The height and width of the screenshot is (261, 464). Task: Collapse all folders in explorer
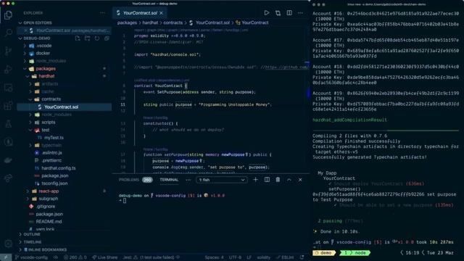pyautogui.click(x=107, y=38)
